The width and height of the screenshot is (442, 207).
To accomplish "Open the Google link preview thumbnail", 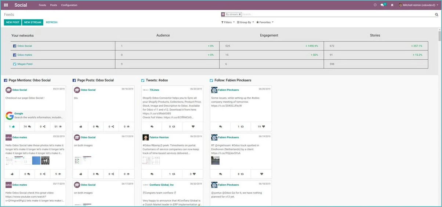I will pyautogui.click(x=10, y=116).
